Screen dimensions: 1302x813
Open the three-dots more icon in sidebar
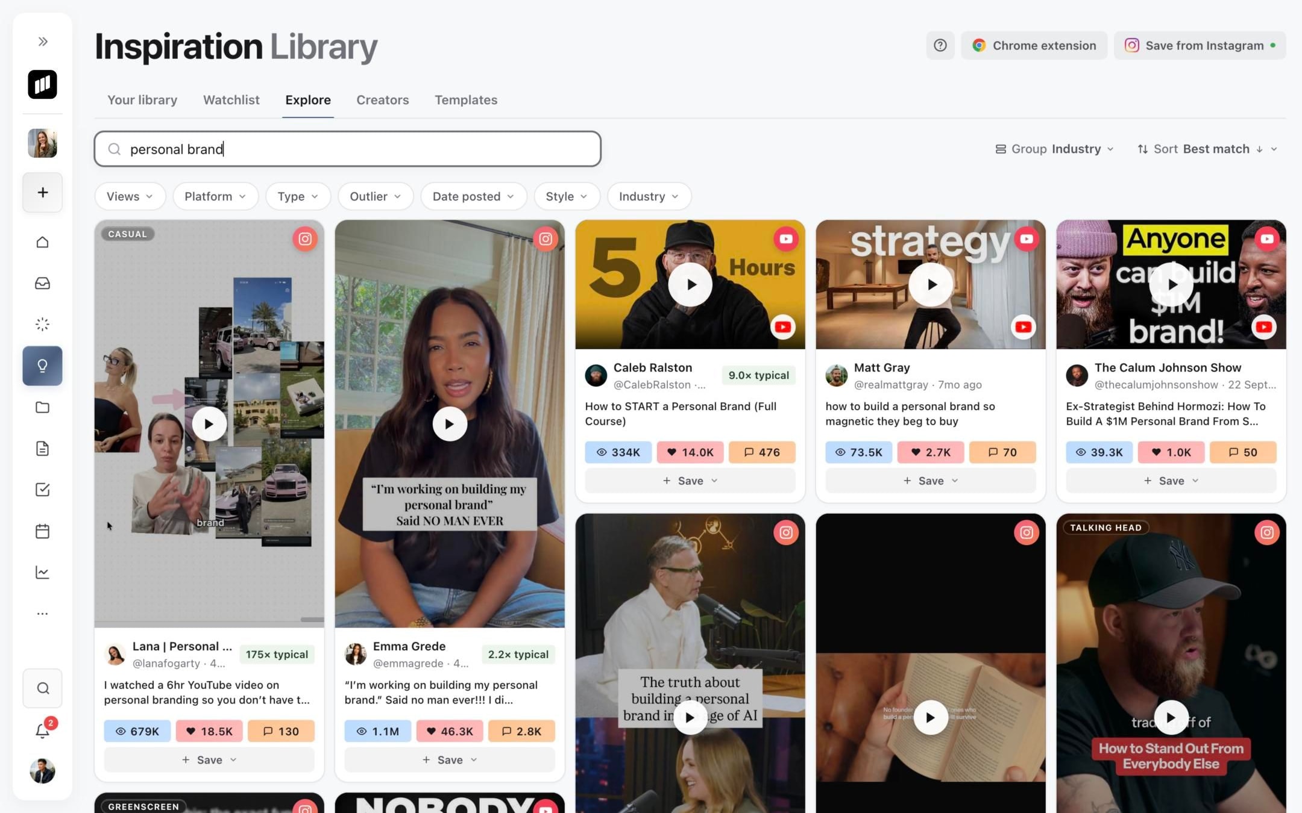42,614
